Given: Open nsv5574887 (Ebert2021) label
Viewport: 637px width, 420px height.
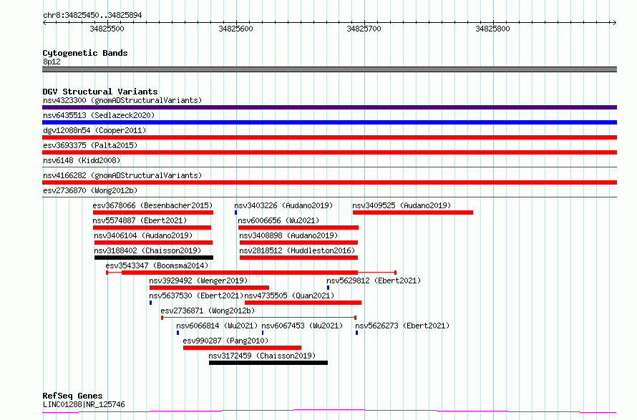Looking at the screenshot, I should (140, 220).
